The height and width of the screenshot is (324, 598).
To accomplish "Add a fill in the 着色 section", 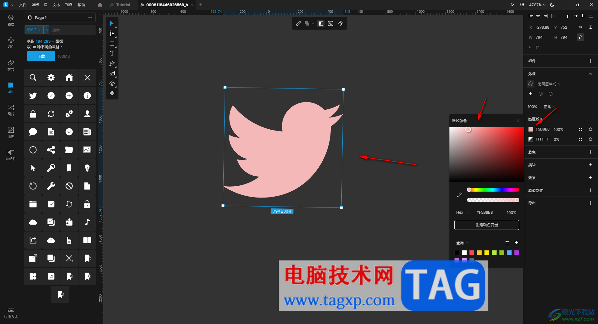I will click(590, 152).
